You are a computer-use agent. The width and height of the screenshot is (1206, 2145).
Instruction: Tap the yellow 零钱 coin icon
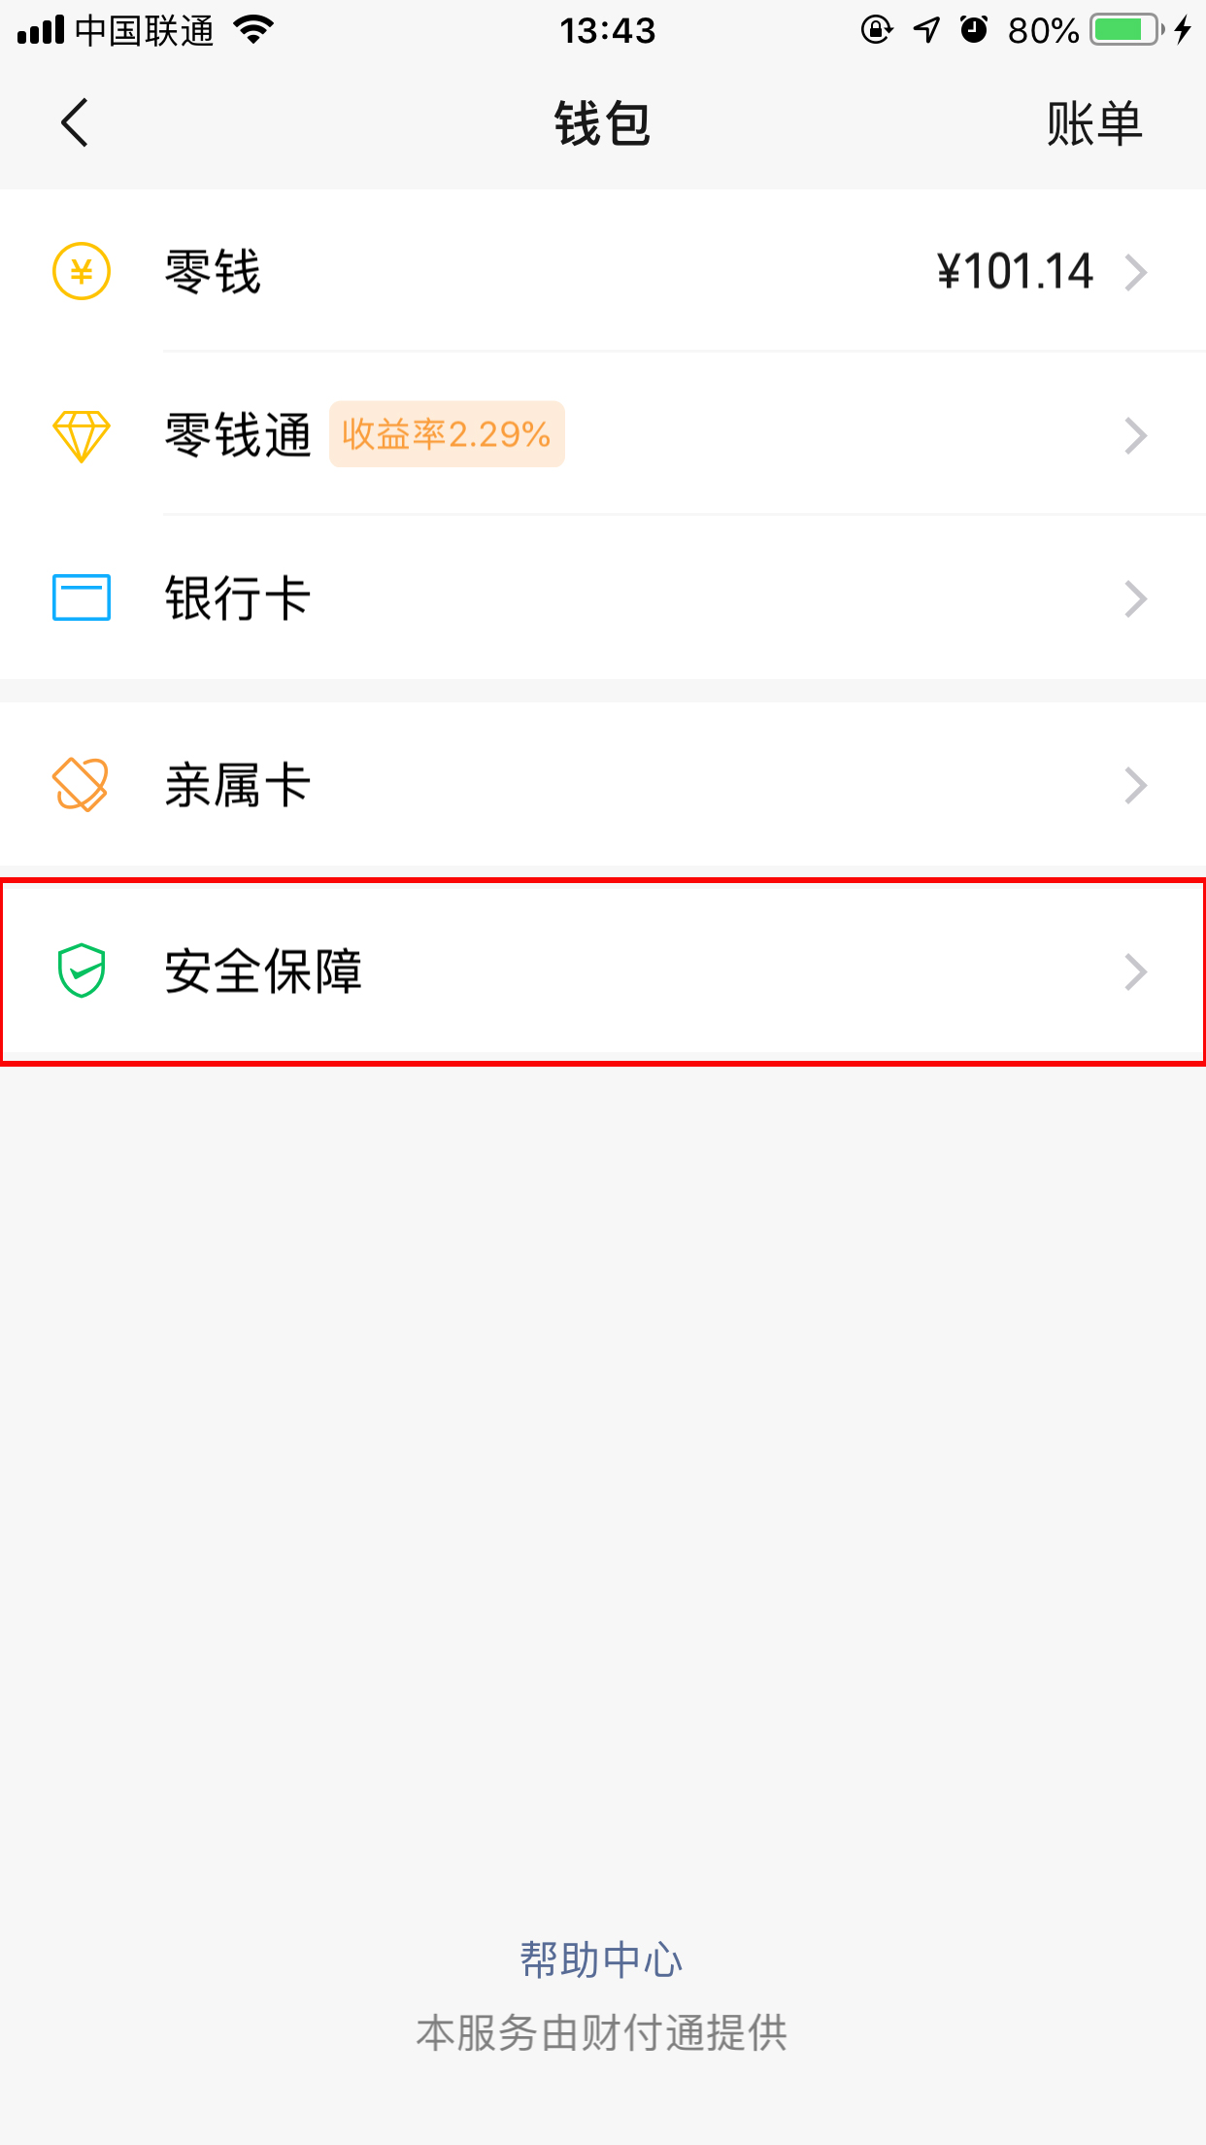81,272
